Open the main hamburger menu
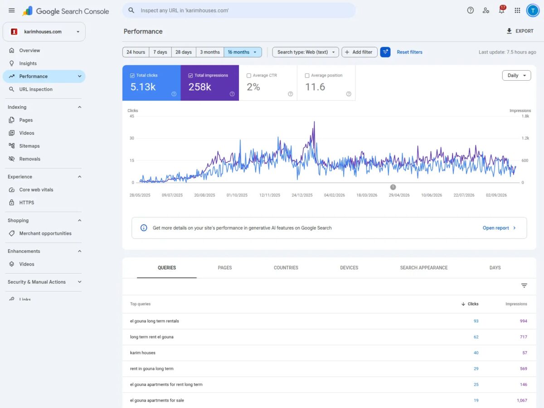Viewport: 544px width, 408px height. (12, 10)
